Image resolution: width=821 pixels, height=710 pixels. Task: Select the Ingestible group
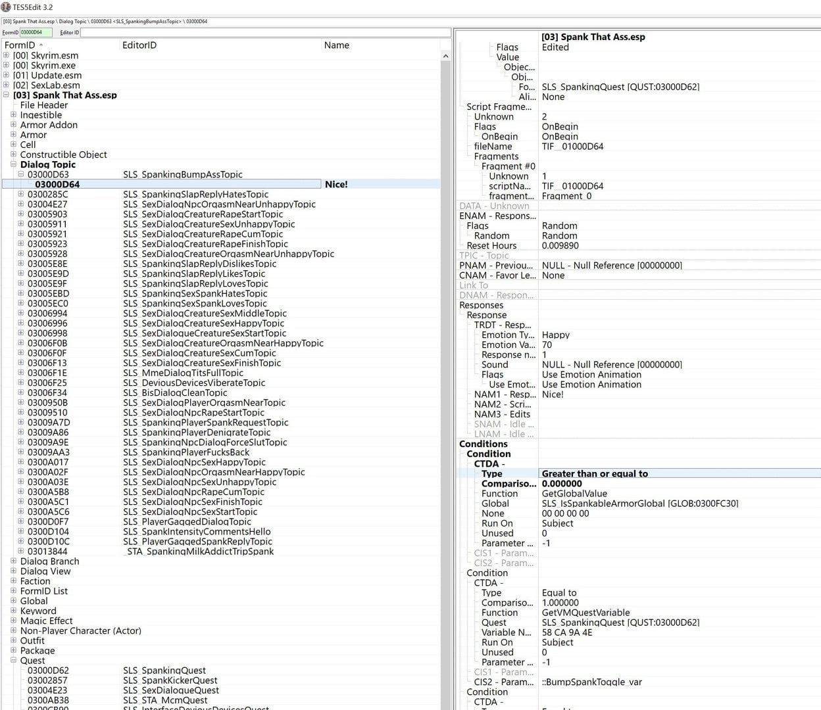(x=41, y=115)
